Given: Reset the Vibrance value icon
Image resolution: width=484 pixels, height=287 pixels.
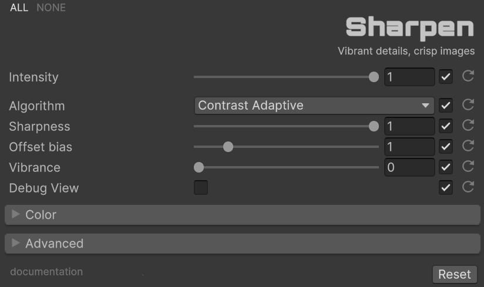Looking at the screenshot, I should click(468, 167).
